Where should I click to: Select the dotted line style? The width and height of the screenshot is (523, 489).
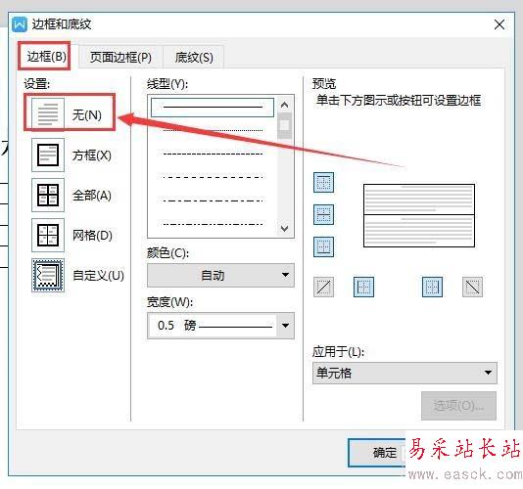(x=213, y=131)
